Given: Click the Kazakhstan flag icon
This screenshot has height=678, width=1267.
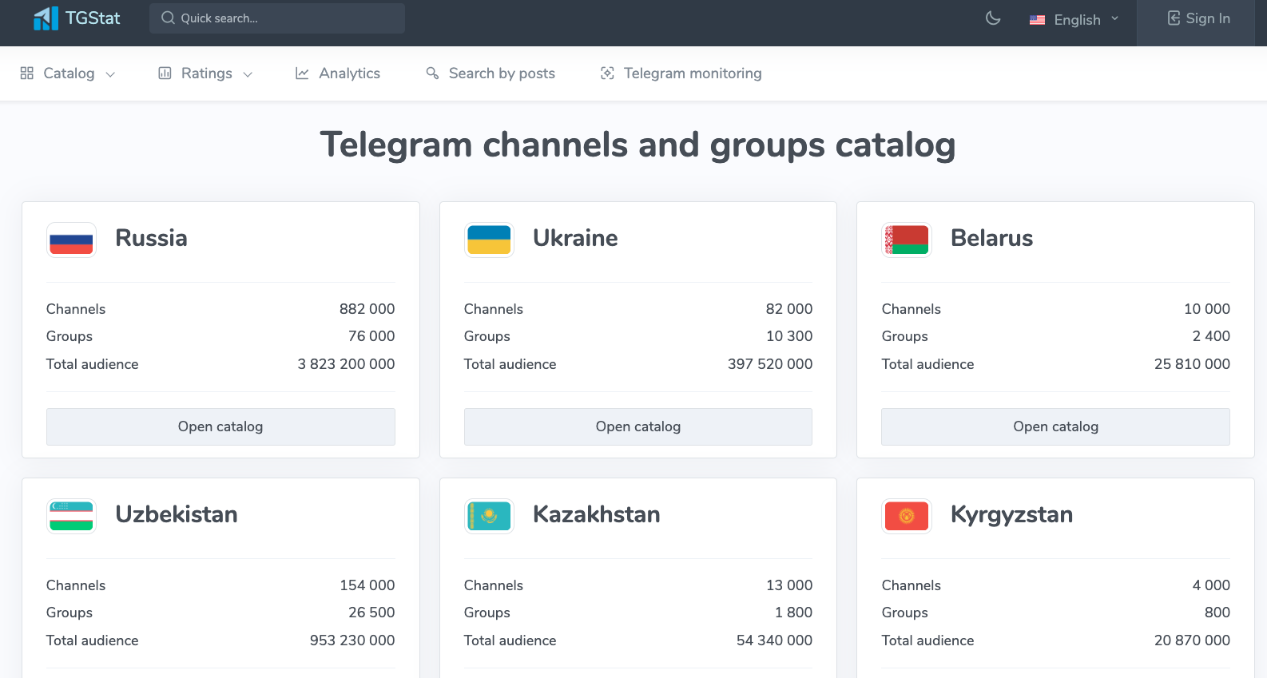Looking at the screenshot, I should 489,516.
